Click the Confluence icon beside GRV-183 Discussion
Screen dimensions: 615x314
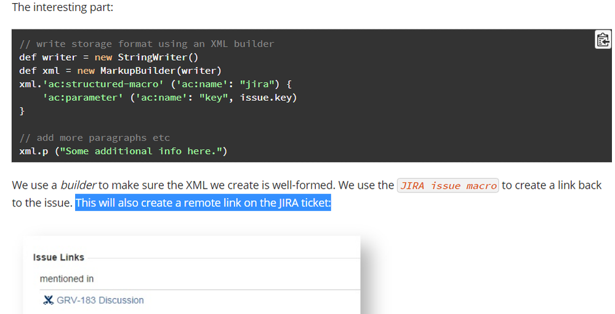(48, 300)
